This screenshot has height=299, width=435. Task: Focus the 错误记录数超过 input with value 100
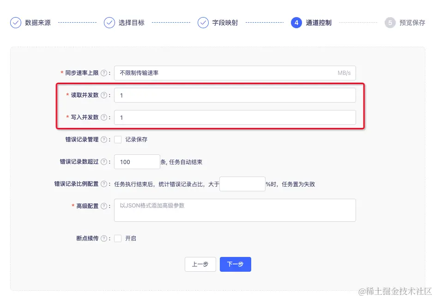pyautogui.click(x=137, y=162)
